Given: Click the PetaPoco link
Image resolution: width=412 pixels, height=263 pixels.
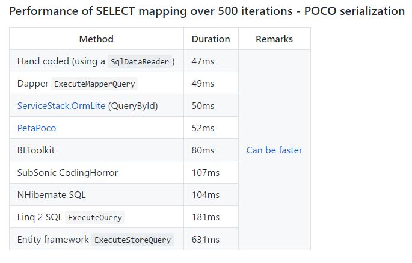Looking at the screenshot, I should coord(37,128).
